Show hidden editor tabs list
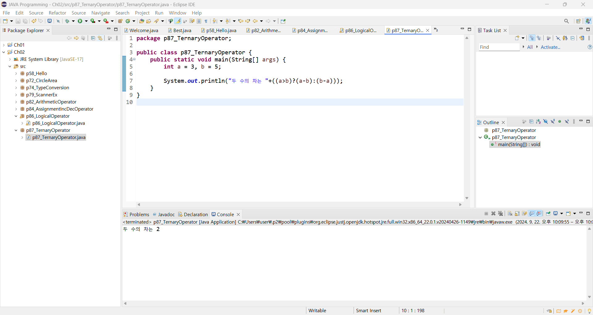Screen dimensions: 593x315 pos(436,30)
